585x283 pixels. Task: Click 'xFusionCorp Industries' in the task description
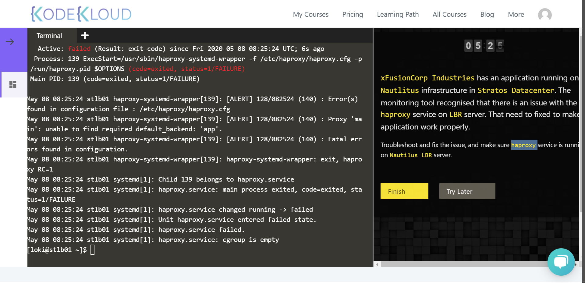427,78
